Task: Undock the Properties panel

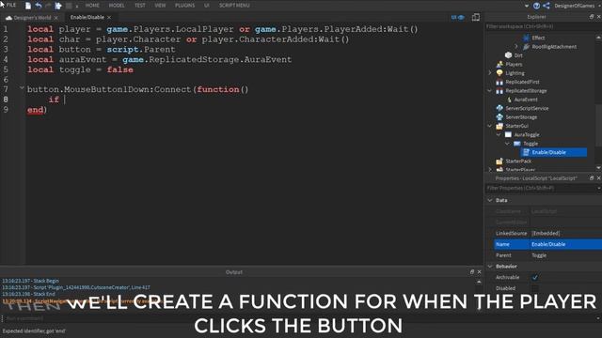Action: (x=592, y=178)
